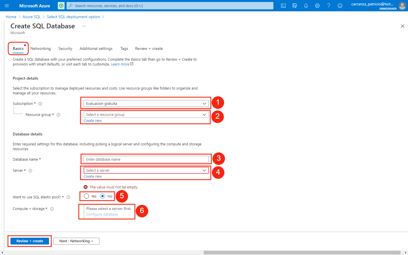Image resolution: width=408 pixels, height=255 pixels.
Task: Click the horizontal scrollbar thumb at the bottom
Action: click(x=302, y=252)
